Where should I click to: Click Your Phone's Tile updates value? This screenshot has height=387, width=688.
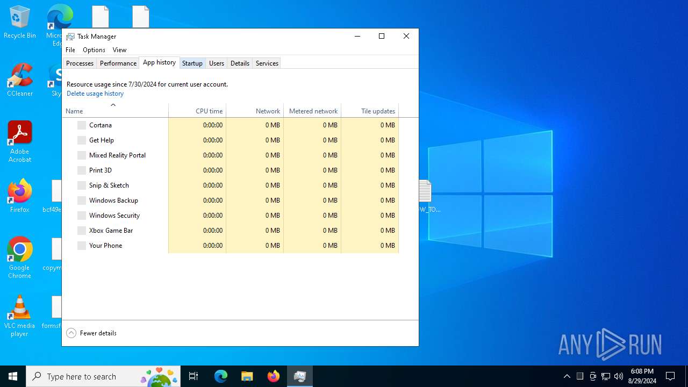(388, 246)
